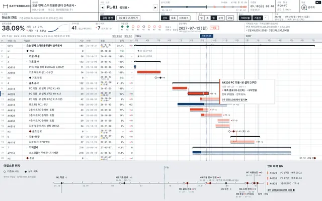Click the Batterboard logo icon
The image size is (322, 201).
point(6,6)
